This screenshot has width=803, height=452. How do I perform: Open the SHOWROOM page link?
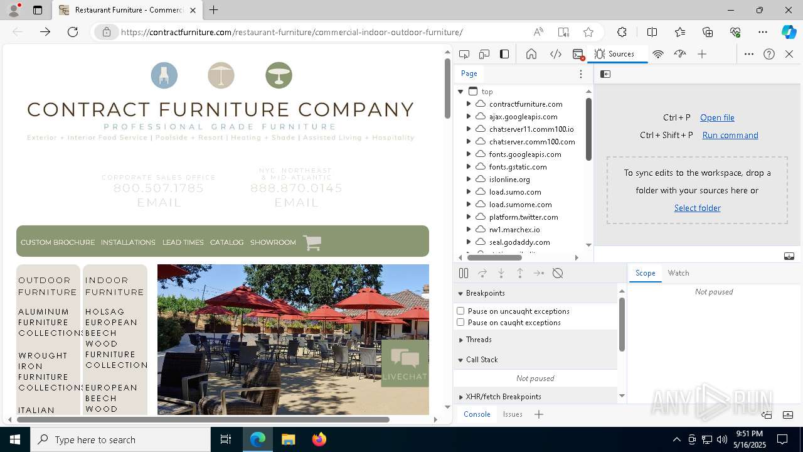pos(273,242)
